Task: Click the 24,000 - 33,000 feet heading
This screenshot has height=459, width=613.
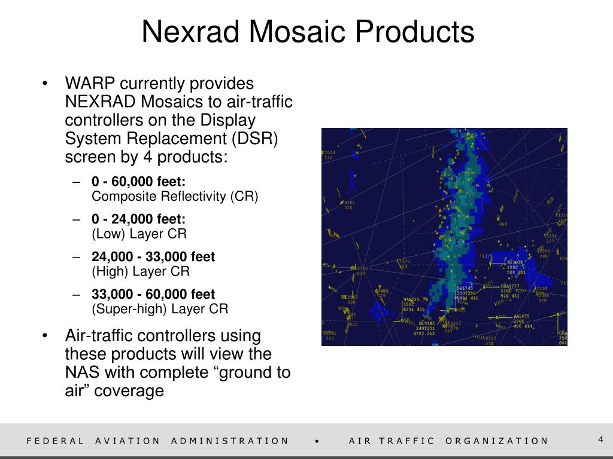Action: click(x=153, y=256)
